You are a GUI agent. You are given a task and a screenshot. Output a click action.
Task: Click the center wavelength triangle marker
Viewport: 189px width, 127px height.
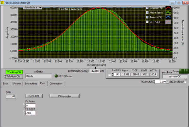coord(96,68)
